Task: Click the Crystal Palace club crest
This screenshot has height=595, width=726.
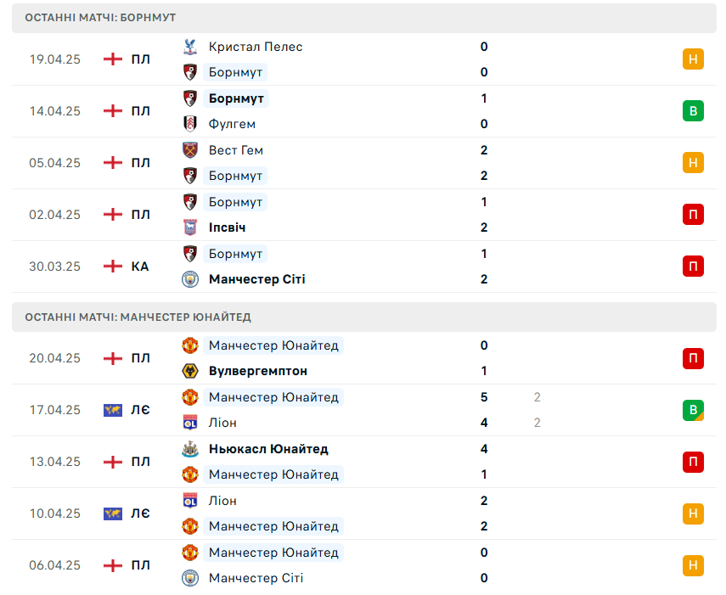Action: coord(190,47)
